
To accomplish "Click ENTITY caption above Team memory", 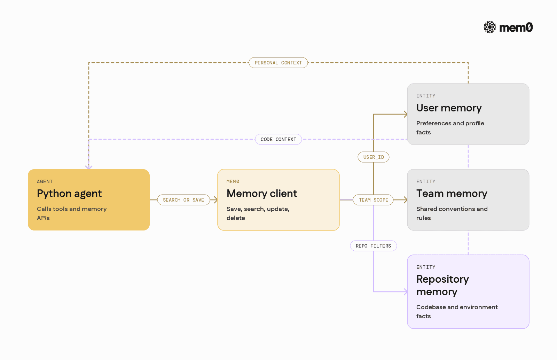I will click(426, 181).
